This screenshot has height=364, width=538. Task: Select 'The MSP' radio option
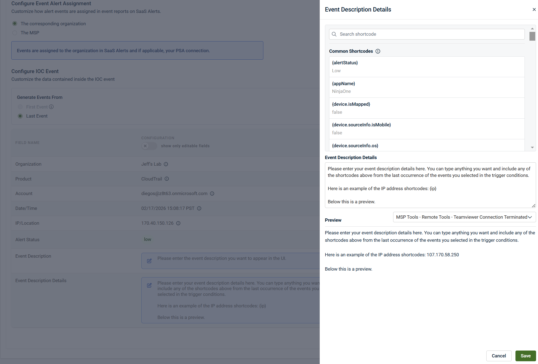pos(15,33)
